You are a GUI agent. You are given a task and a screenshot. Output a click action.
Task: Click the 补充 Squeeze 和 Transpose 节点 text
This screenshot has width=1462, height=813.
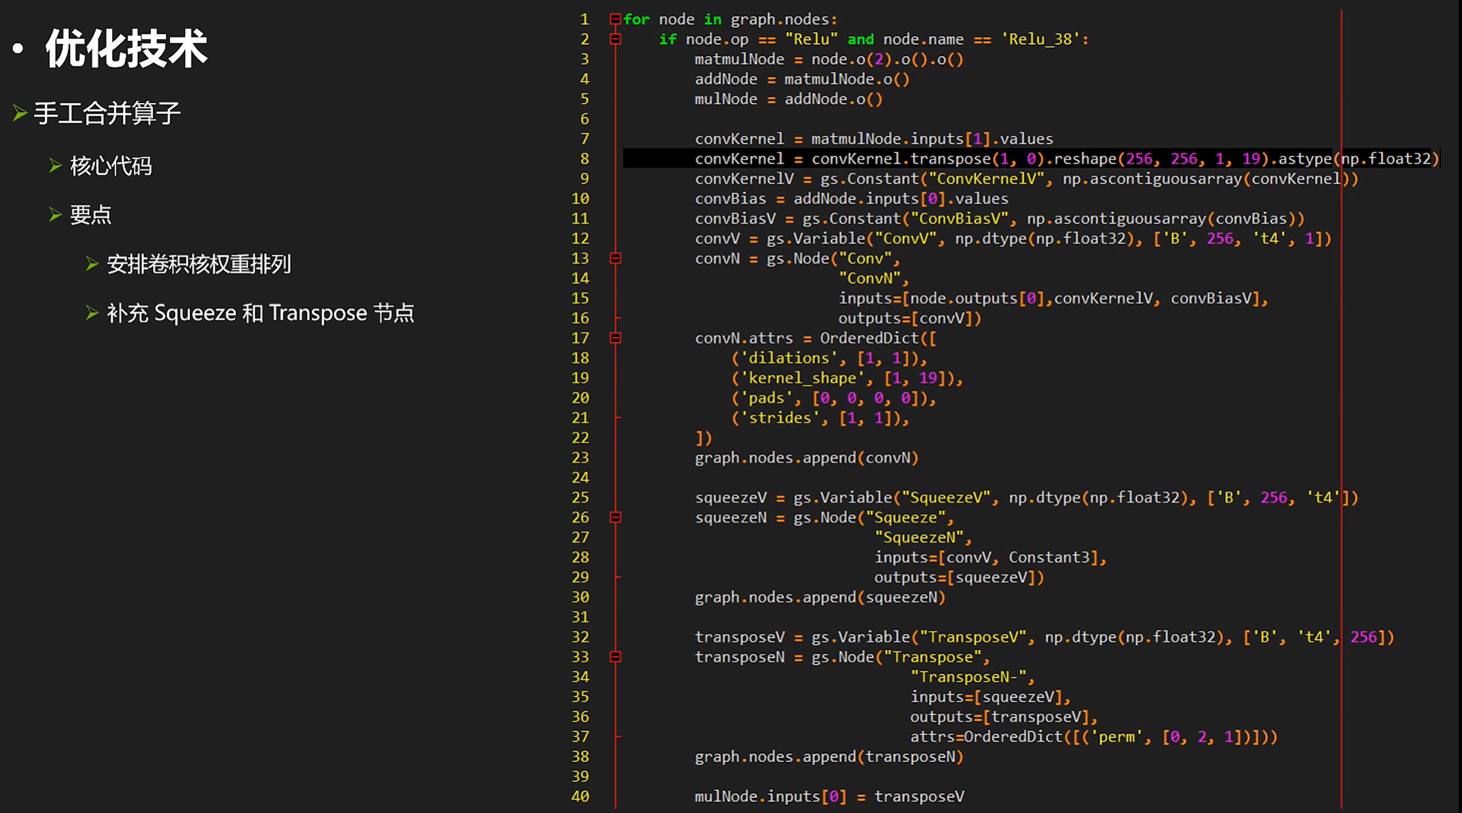tap(260, 313)
